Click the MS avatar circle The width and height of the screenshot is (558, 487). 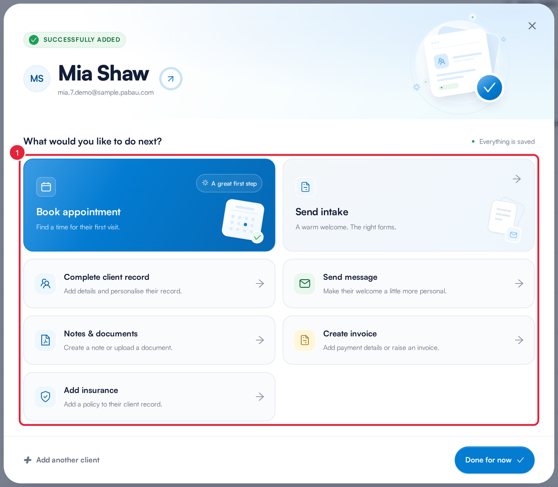(37, 79)
